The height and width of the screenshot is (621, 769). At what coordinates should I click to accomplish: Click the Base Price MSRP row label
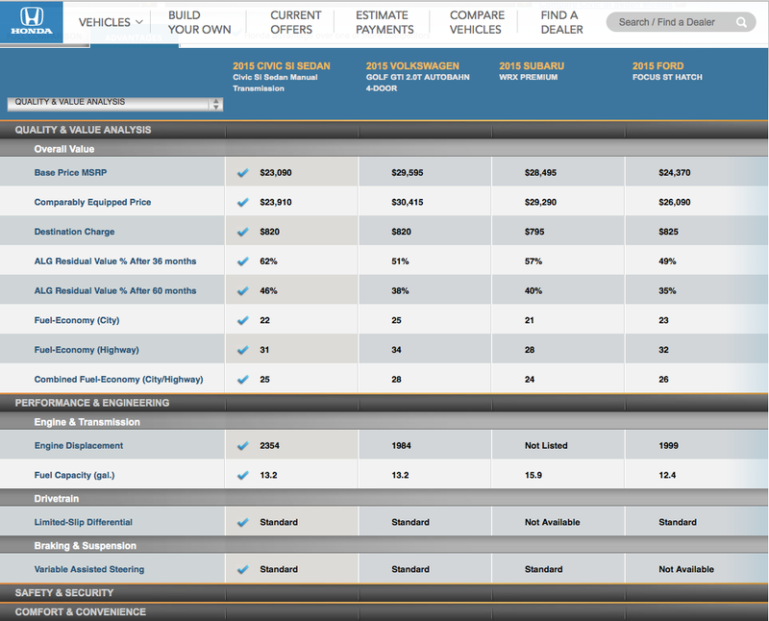click(70, 173)
